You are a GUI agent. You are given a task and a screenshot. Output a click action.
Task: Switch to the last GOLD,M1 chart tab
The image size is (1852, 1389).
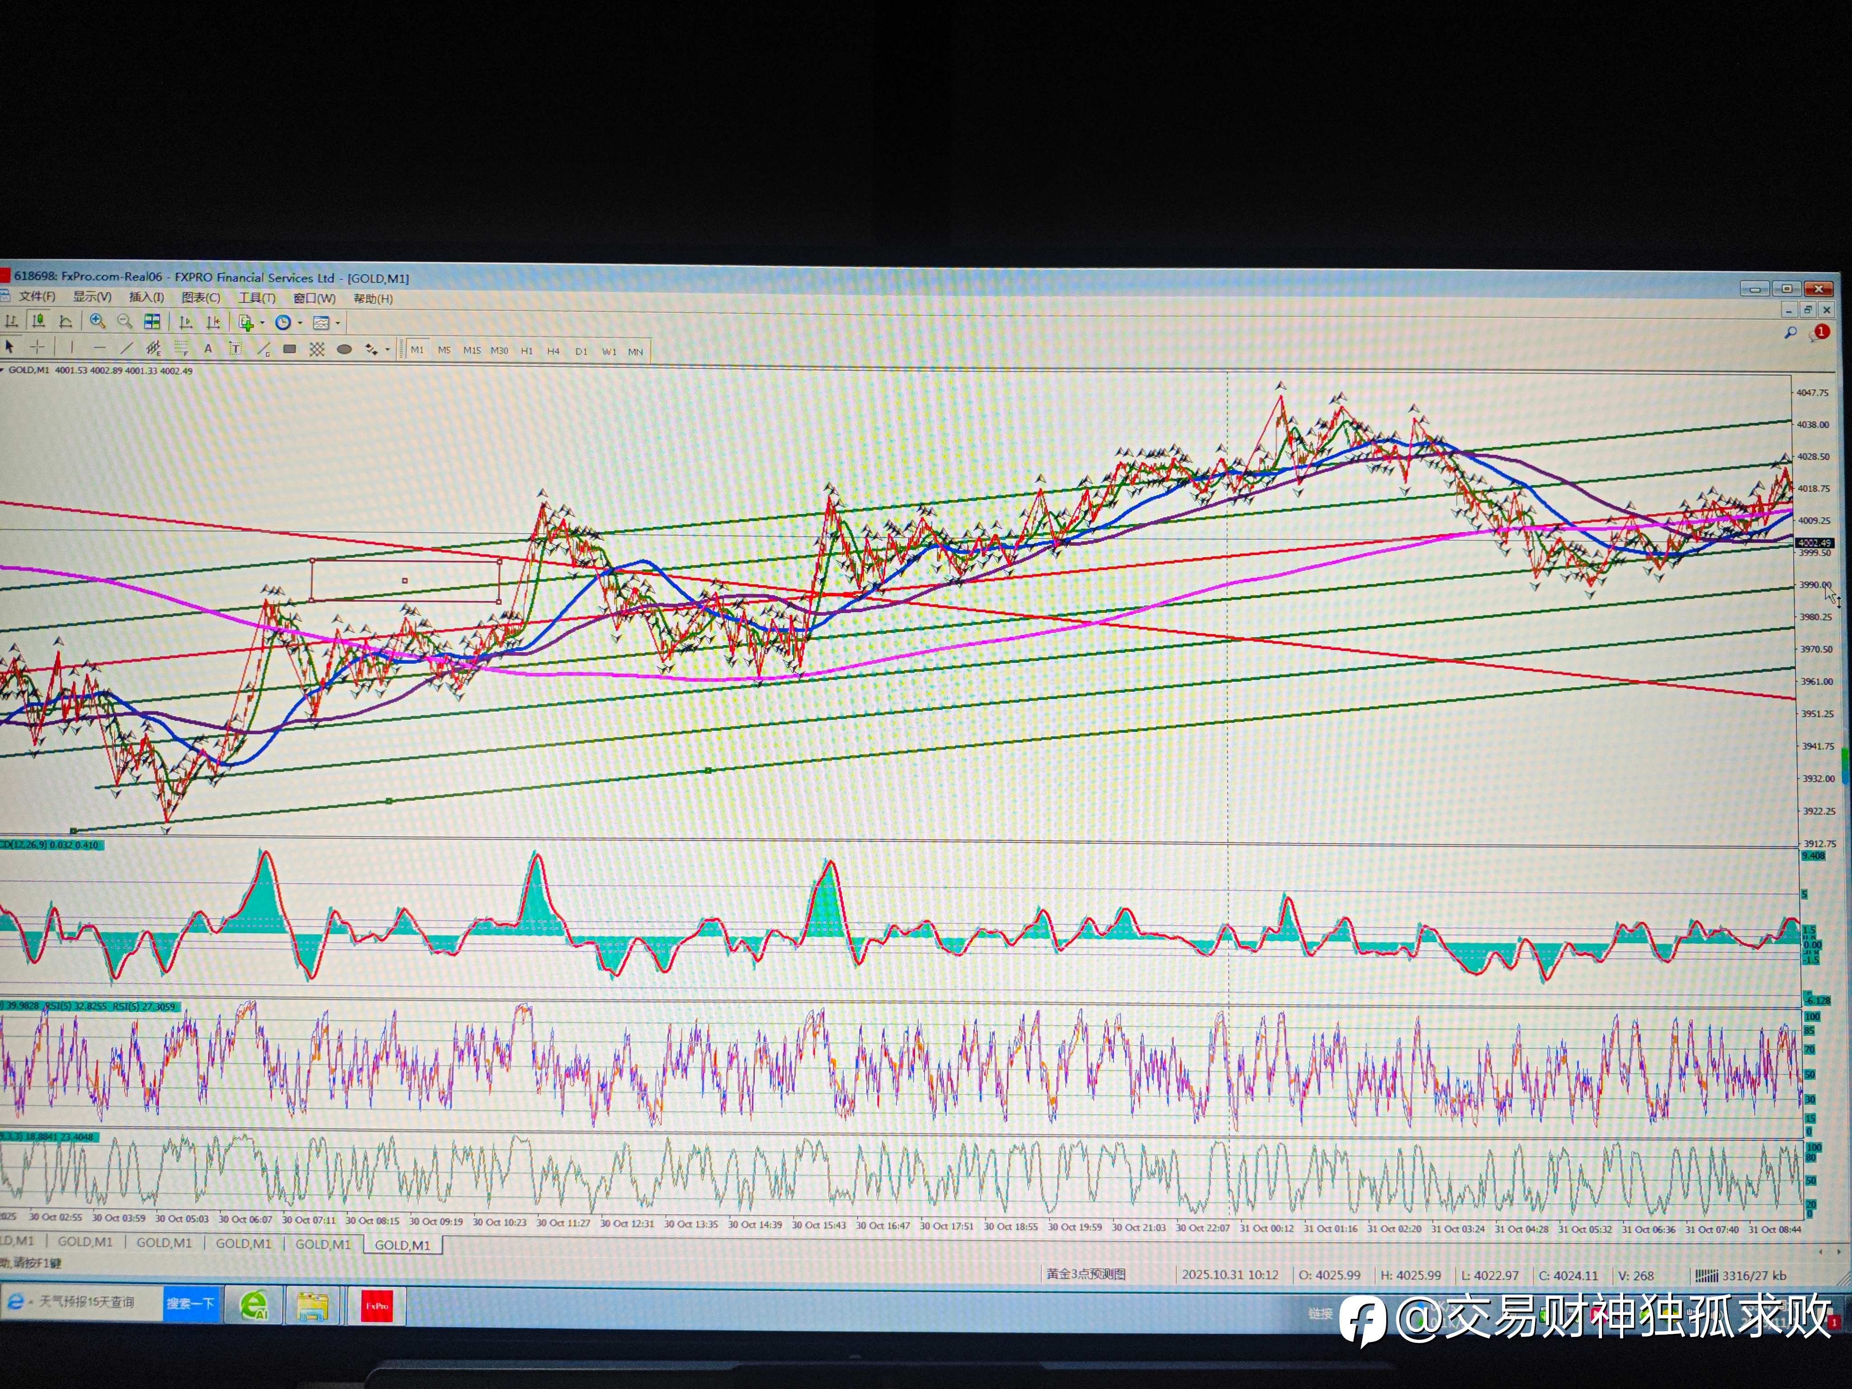click(x=402, y=1245)
